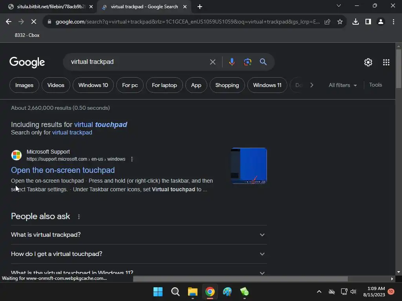The image size is (402, 301).
Task: Open the 8332 - Cbox bookmark
Action: (27, 35)
